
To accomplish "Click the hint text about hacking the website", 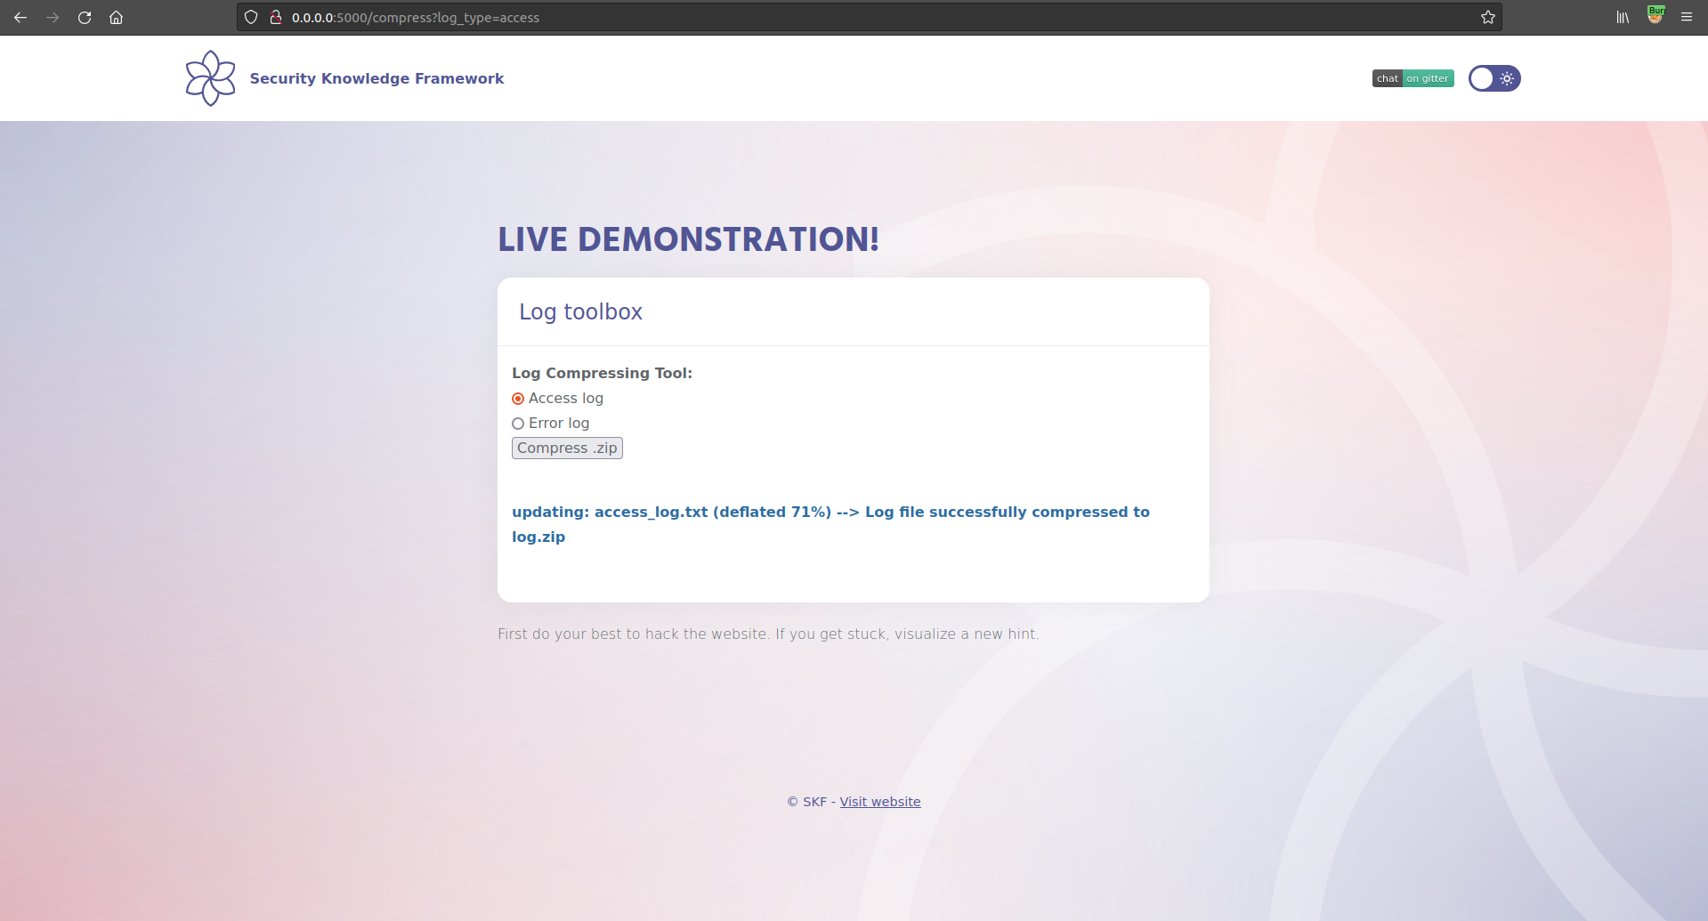I will pyautogui.click(x=768, y=634).
